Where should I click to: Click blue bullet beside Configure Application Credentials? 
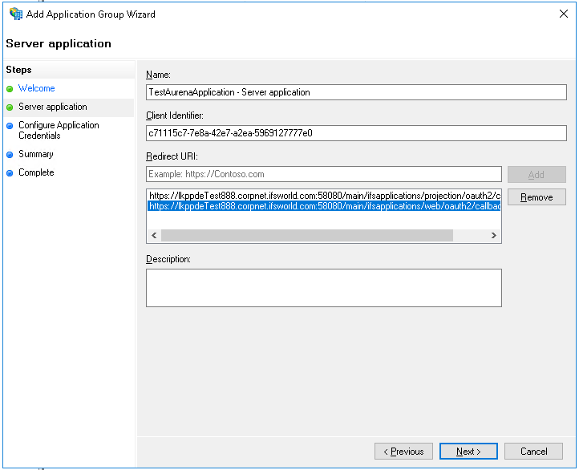[10, 126]
